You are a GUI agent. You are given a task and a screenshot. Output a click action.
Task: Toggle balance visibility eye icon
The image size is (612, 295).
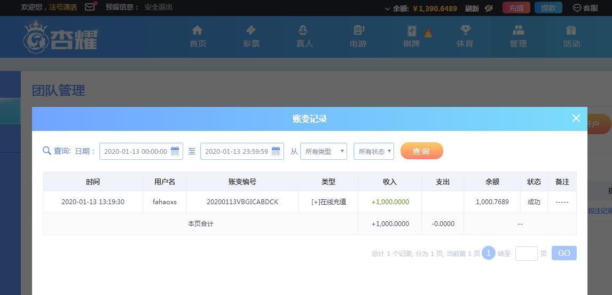pyautogui.click(x=489, y=8)
